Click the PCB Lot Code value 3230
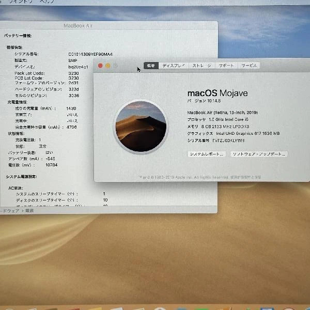 pos(73,78)
